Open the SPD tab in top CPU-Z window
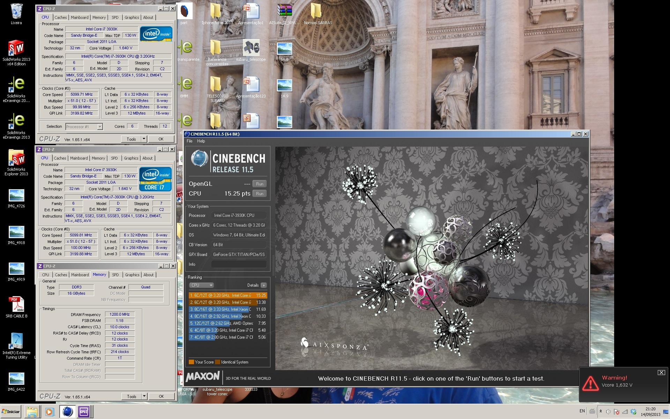 pos(115,17)
